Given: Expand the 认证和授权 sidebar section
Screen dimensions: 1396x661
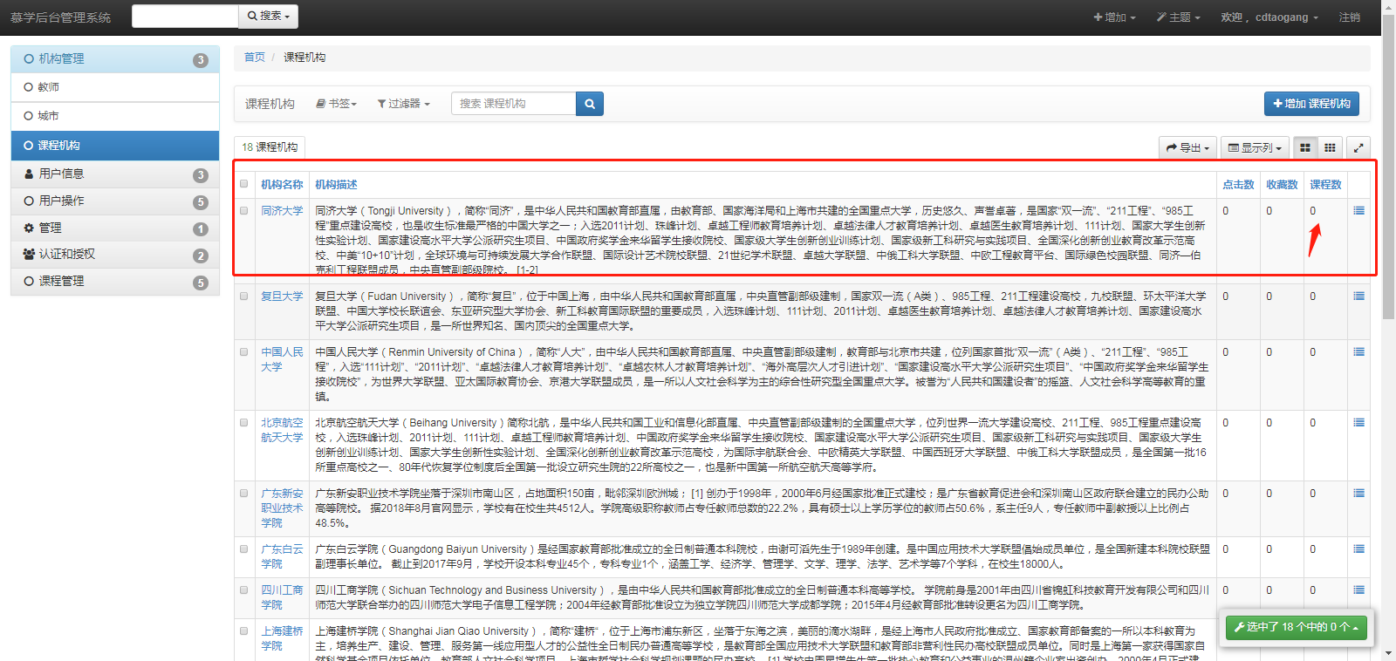Looking at the screenshot, I should pos(115,255).
